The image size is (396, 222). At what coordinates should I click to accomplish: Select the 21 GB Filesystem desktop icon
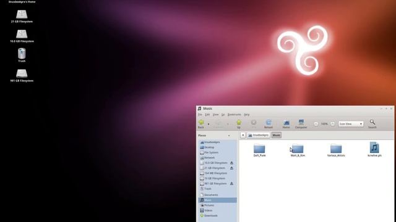click(x=22, y=17)
